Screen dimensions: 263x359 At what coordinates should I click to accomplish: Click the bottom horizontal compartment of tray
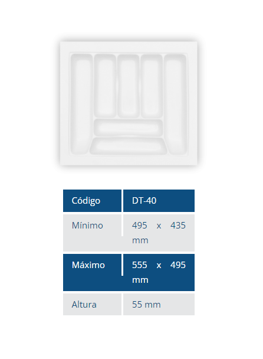(128, 146)
